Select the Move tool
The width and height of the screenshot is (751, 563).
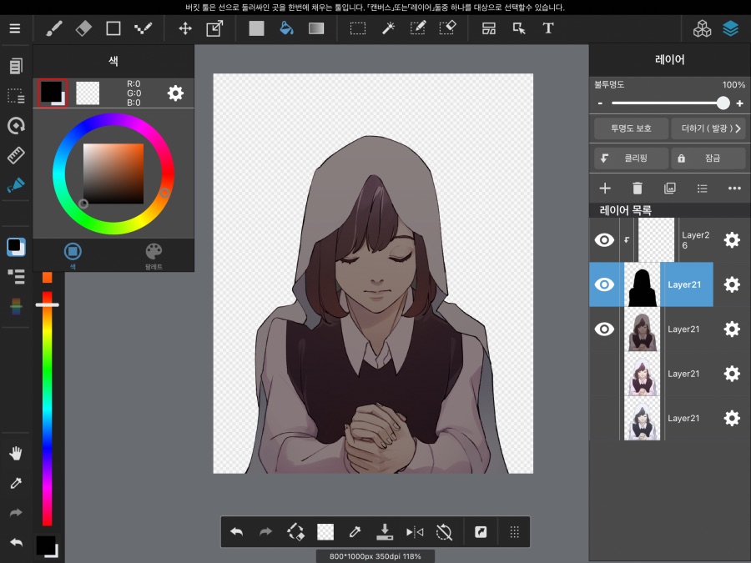click(184, 28)
